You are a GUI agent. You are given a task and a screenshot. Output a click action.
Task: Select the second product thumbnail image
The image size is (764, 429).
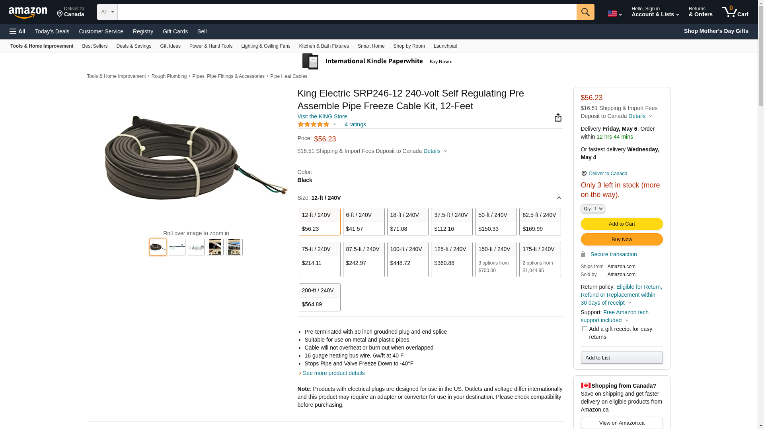click(177, 247)
